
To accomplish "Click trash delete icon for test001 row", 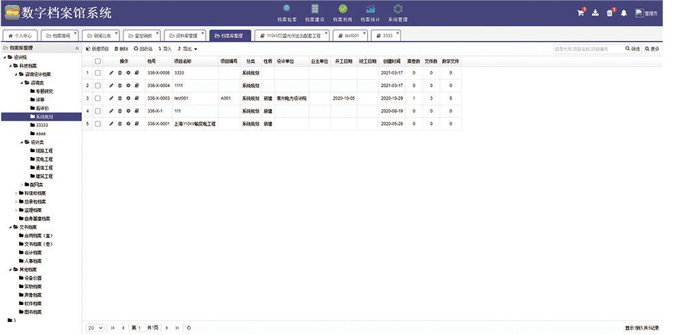I will [120, 98].
